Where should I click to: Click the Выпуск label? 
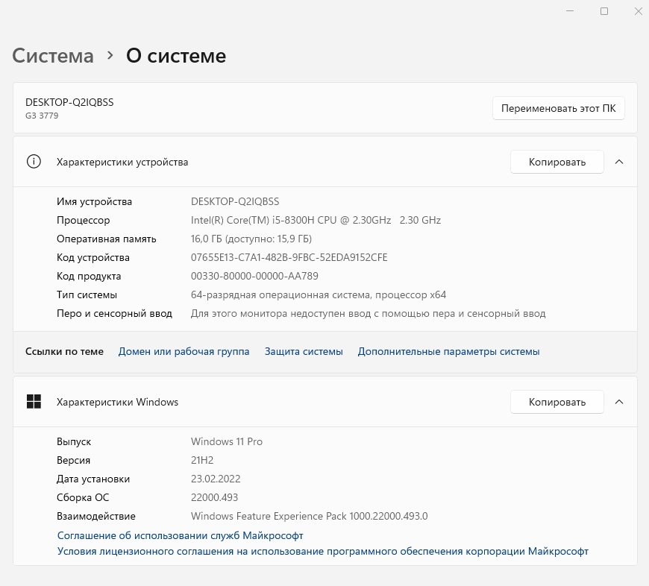point(74,441)
